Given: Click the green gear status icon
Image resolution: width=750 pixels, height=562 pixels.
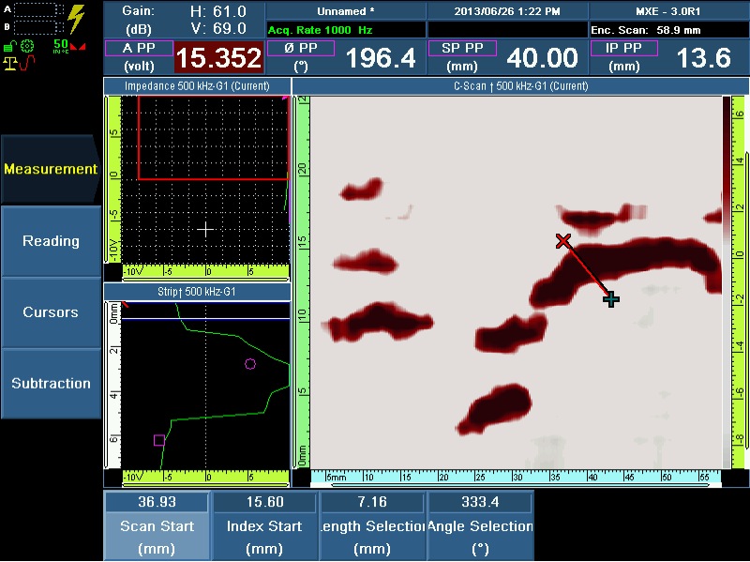Looking at the screenshot, I should [x=28, y=45].
